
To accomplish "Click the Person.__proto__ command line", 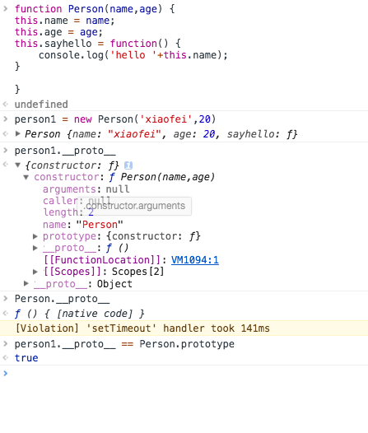I will [62, 299].
